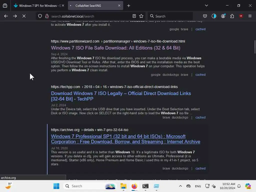Screen dimensions: 256x192
Task: Open muted volume tray icon
Action: click(214, 186)
